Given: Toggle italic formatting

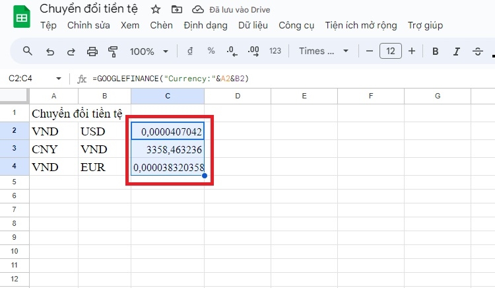Looking at the screenshot, I should pos(457,51).
